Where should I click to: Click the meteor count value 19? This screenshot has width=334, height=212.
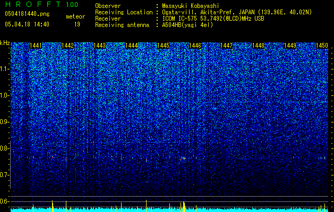click(77, 24)
